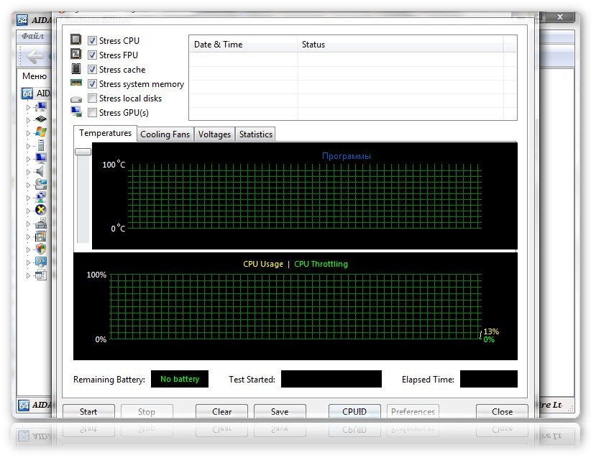
Task: Enable the Stress local disks checkbox
Action: pyautogui.click(x=92, y=98)
